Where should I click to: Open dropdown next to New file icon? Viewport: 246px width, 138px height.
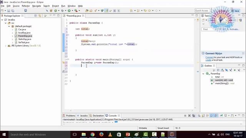click(5, 11)
